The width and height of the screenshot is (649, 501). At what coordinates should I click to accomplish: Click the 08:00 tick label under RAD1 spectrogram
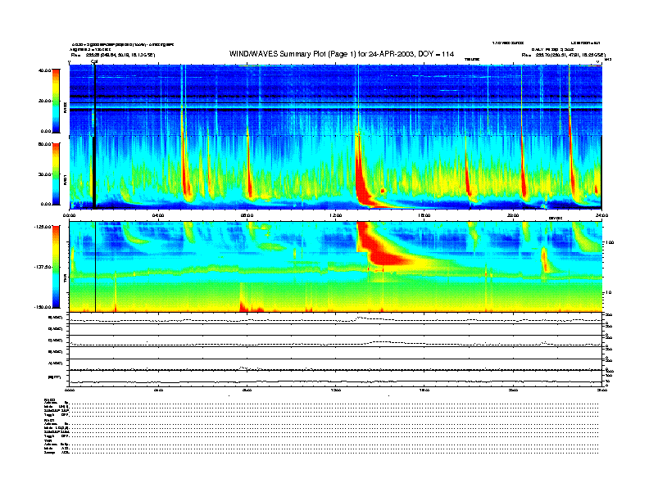tap(247, 215)
